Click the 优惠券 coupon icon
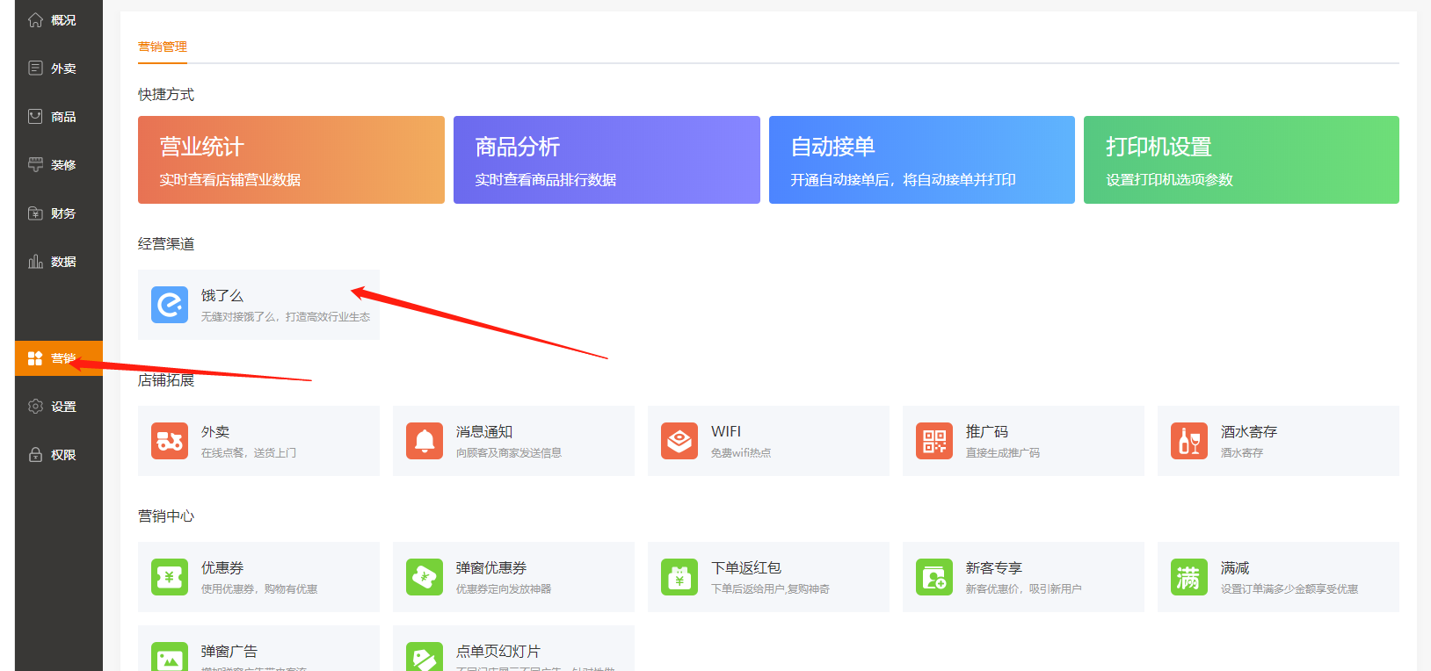The width and height of the screenshot is (1431, 671). [170, 577]
